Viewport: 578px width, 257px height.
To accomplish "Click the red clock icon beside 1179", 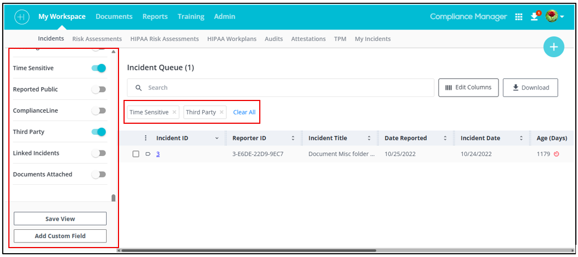I will [x=557, y=154].
